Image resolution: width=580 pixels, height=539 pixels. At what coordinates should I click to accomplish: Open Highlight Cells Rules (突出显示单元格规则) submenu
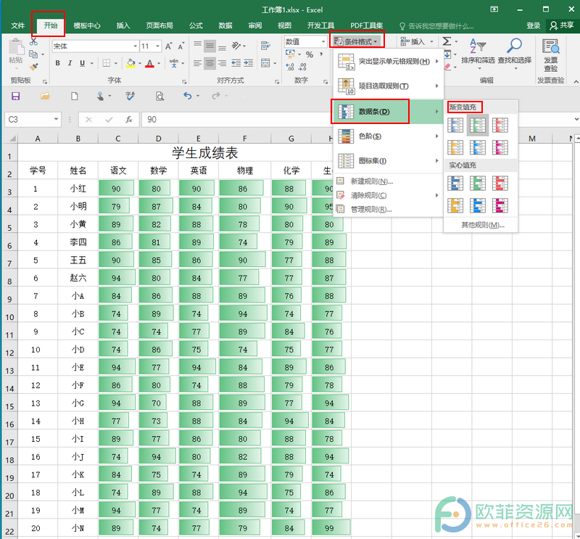click(x=388, y=62)
